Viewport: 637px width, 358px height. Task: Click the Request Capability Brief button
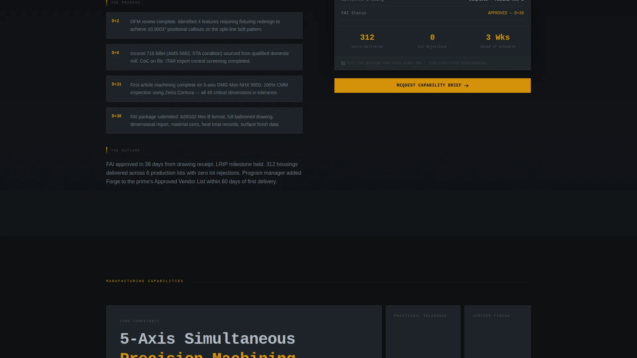(x=432, y=86)
